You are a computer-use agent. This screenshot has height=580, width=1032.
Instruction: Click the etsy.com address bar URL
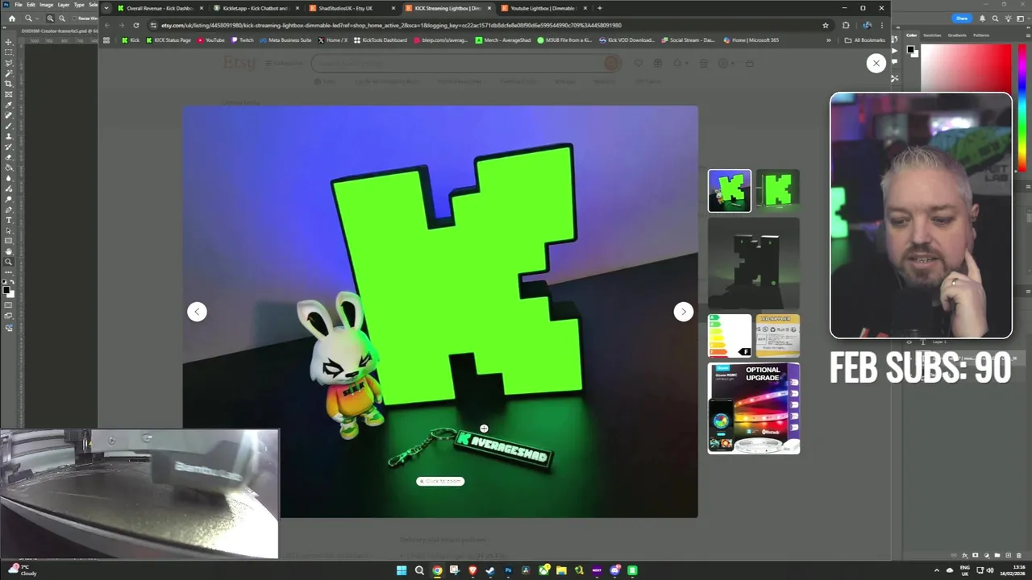tap(391, 25)
